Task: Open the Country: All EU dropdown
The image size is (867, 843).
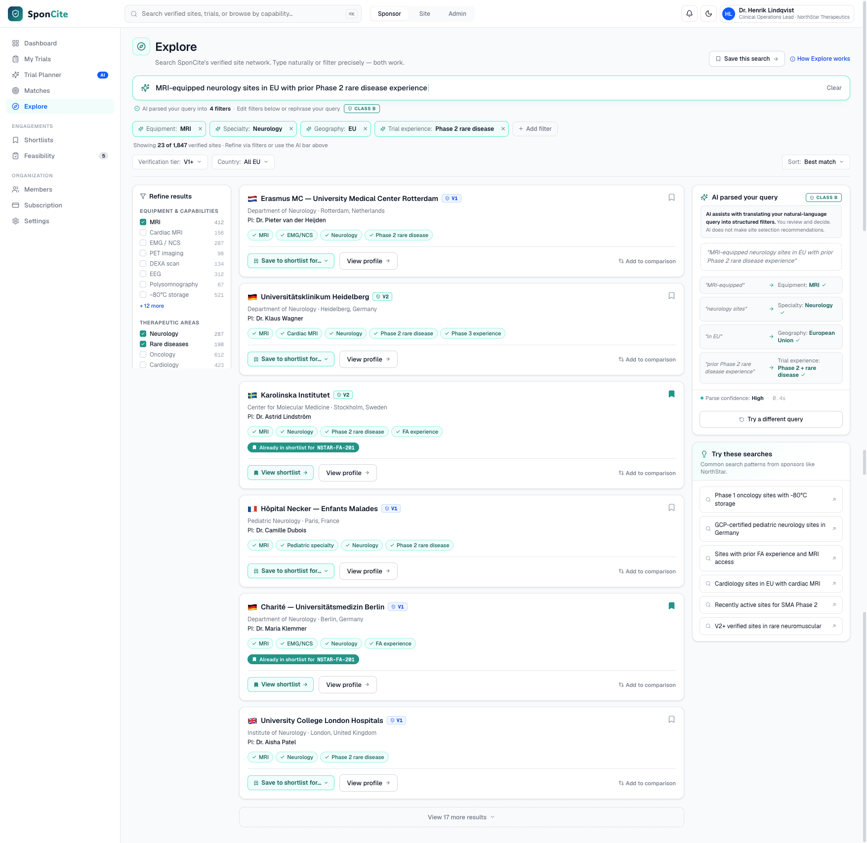Action: tap(243, 162)
